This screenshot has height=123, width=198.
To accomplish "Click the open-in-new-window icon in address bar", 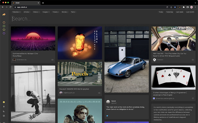I will (x=167, y=7).
